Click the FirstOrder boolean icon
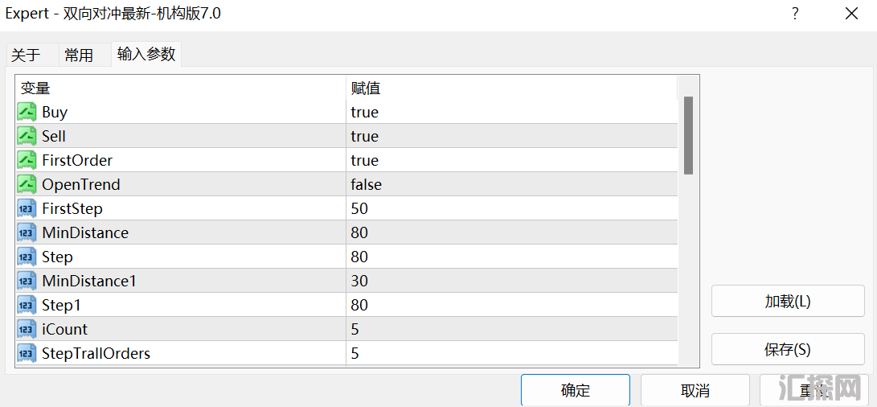Image resolution: width=877 pixels, height=407 pixels. click(x=27, y=160)
